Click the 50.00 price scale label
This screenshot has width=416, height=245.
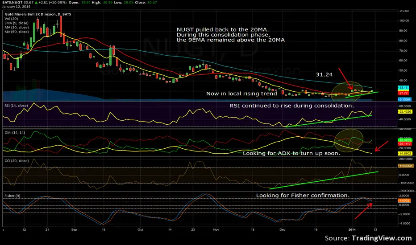tap(404, 70)
